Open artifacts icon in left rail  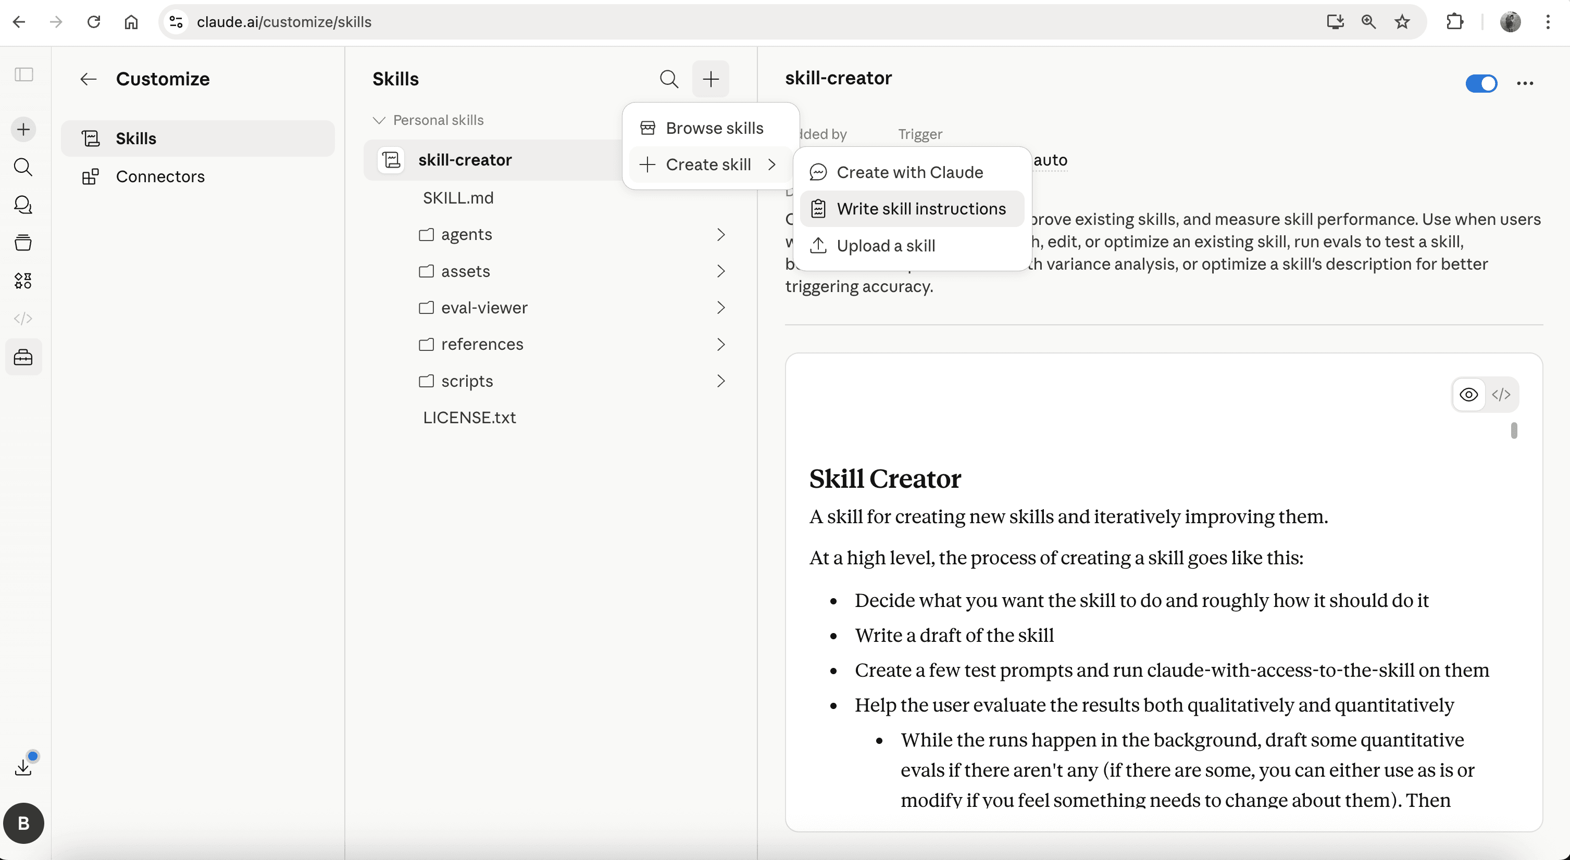point(23,280)
